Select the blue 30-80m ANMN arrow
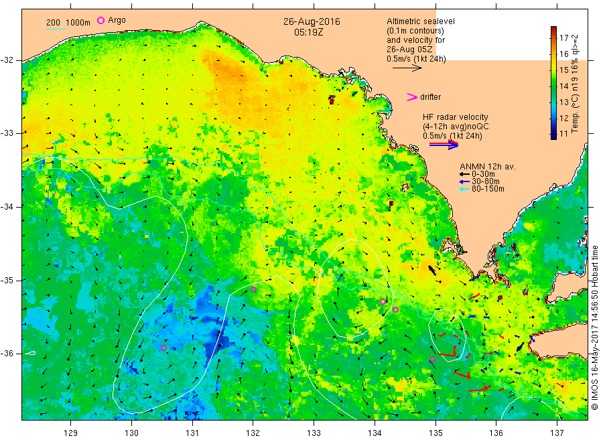Screen dimensions: 603x442 (x=464, y=181)
